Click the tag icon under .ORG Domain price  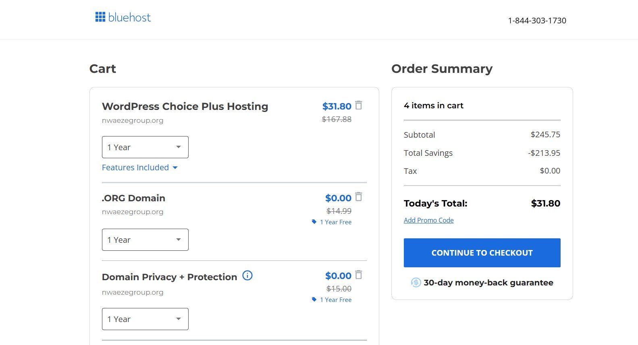pyautogui.click(x=314, y=222)
